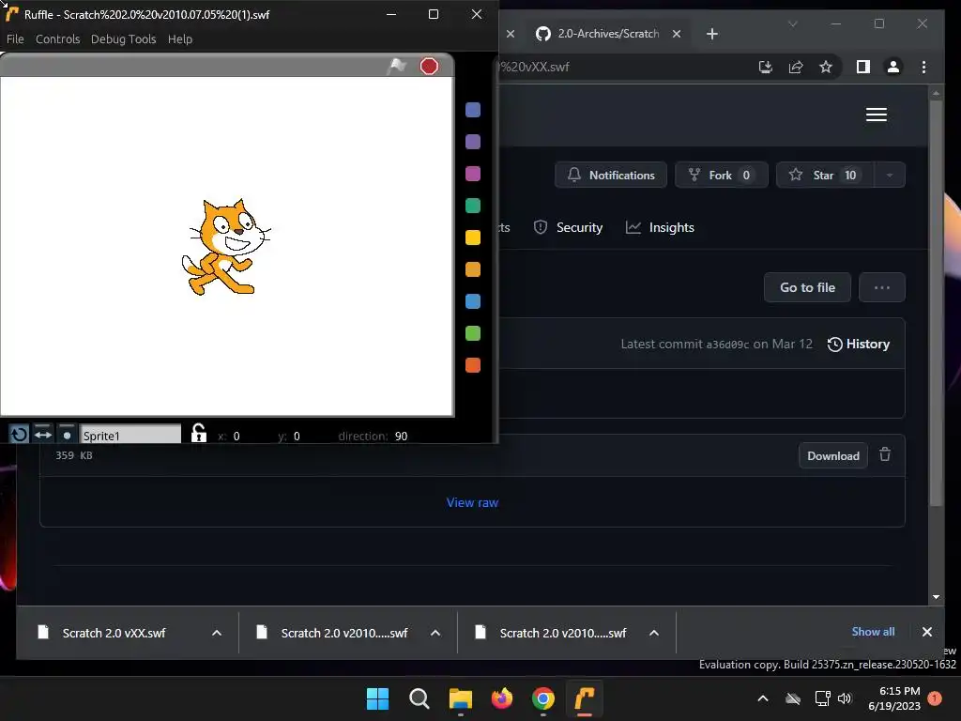The width and height of the screenshot is (961, 721).
Task: Select the purple category swatch
Action: 473,142
